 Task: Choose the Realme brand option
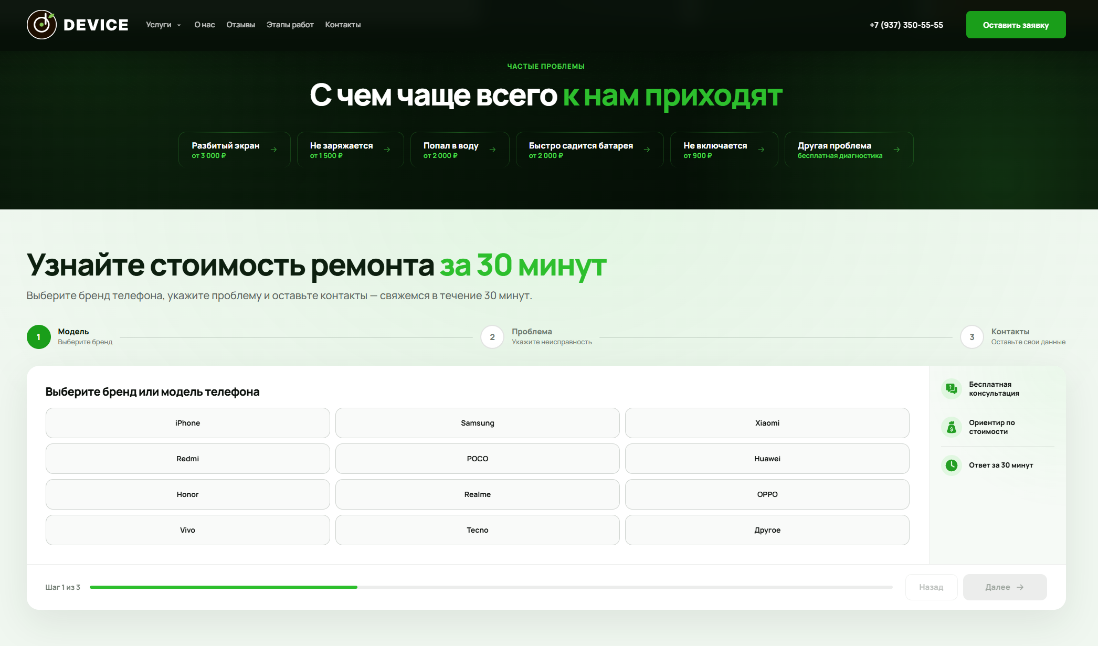478,494
